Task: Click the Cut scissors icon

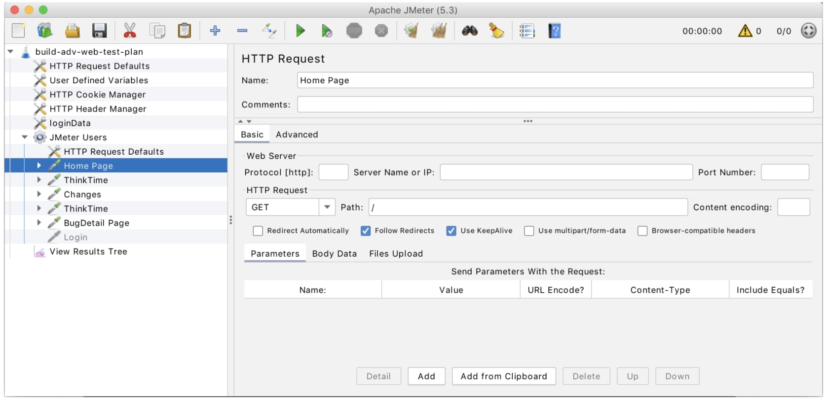Action: click(x=130, y=31)
